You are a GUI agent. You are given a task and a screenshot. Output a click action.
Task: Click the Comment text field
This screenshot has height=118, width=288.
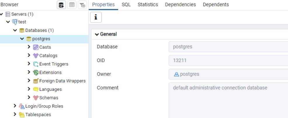coord(228,99)
